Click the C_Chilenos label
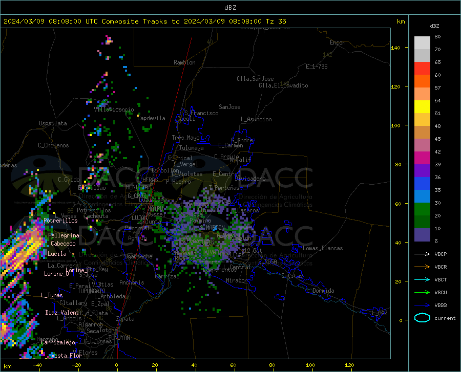 53,145
